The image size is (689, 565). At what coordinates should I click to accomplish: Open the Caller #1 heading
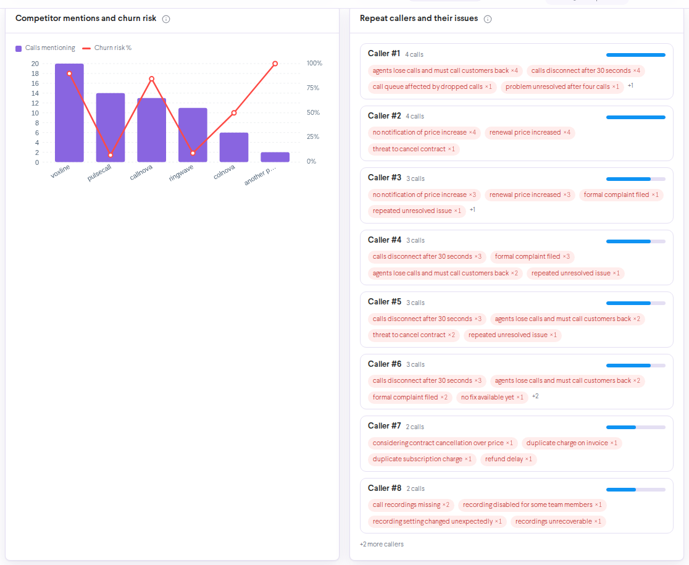(x=384, y=54)
